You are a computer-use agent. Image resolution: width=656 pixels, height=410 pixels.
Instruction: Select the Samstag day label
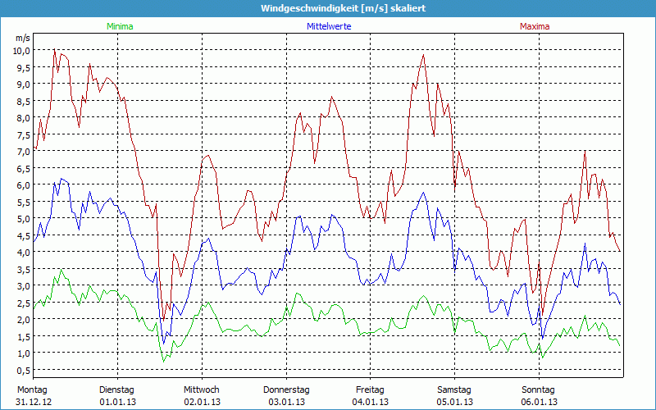(454, 389)
